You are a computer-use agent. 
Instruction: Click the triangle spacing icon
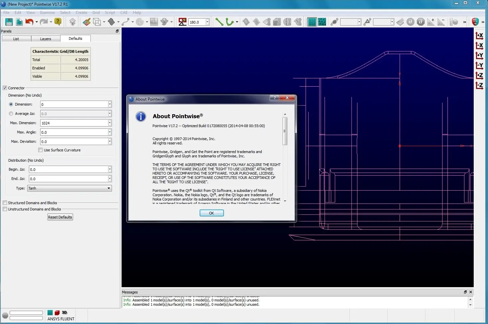(367, 22)
